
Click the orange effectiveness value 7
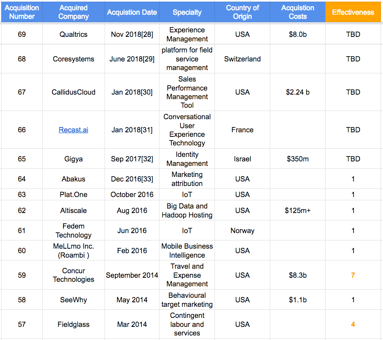coord(353,275)
